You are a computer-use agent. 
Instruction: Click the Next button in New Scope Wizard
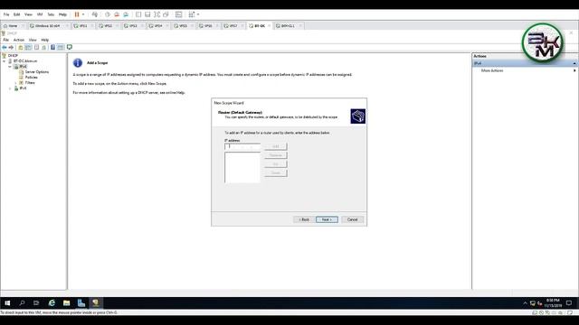[x=327, y=219]
